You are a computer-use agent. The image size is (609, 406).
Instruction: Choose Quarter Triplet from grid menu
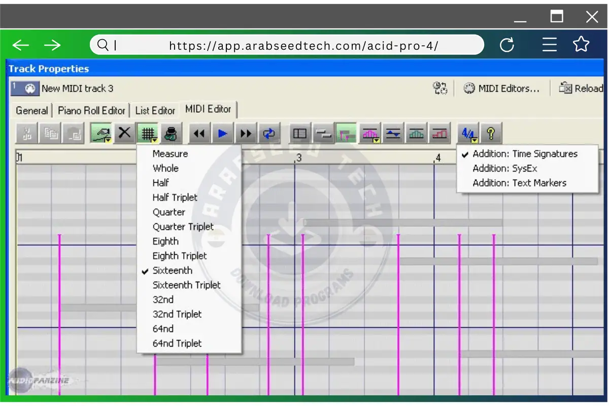tap(183, 227)
